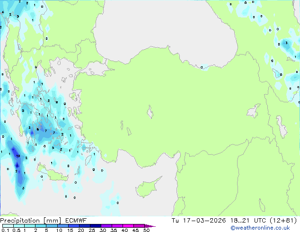Click the island of Crete on the map

tap(53, 173)
